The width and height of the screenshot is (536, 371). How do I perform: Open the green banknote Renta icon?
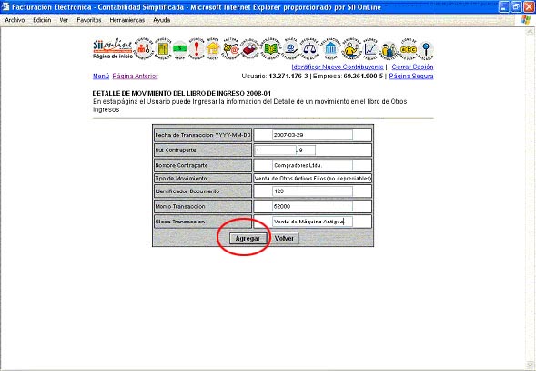click(x=180, y=49)
